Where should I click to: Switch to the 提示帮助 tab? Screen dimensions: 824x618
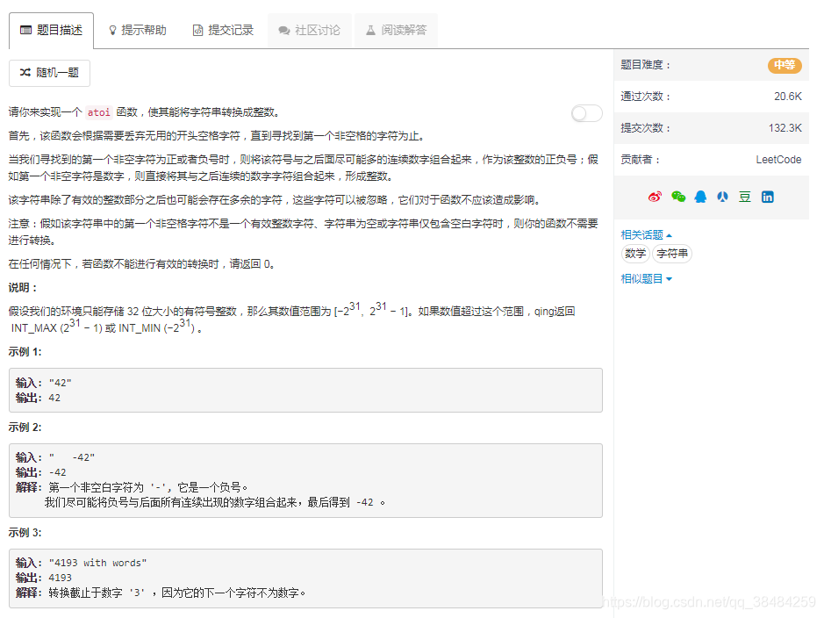pos(138,31)
